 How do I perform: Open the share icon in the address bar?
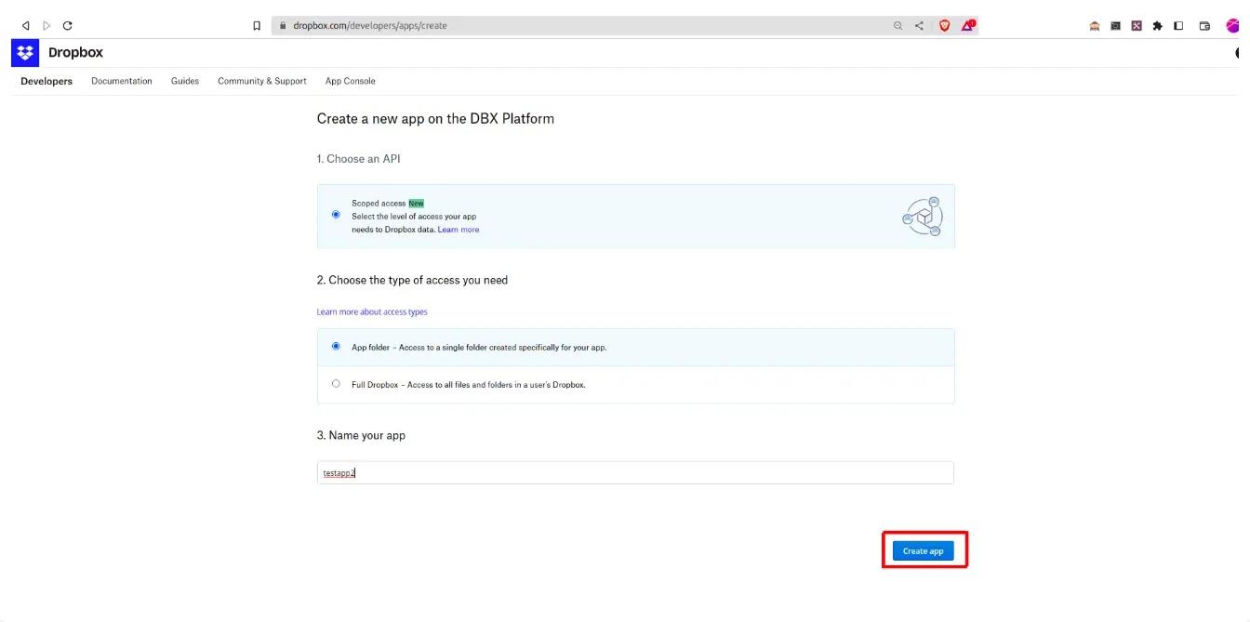[x=919, y=25]
